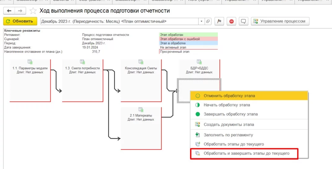Click the document icon on 1.1. Параметры модели
This screenshot has height=169, width=332.
[30, 62]
